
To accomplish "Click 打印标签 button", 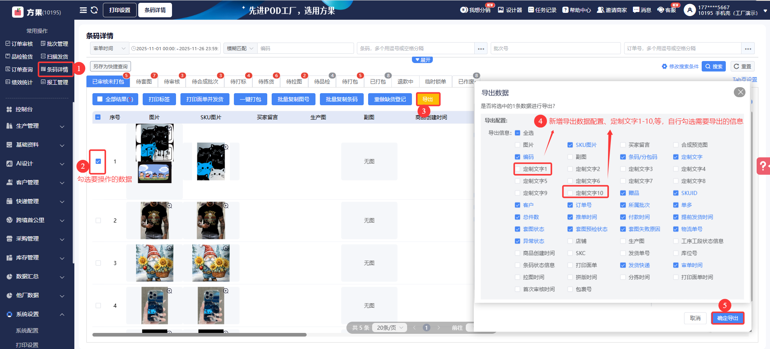I will tap(159, 99).
